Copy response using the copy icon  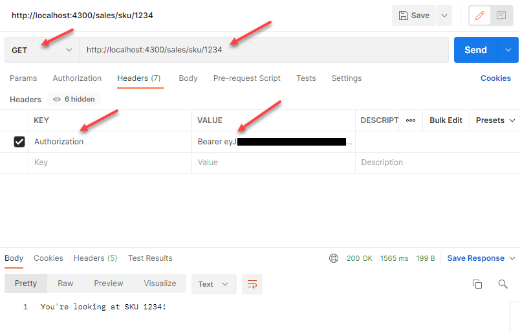coord(477,284)
